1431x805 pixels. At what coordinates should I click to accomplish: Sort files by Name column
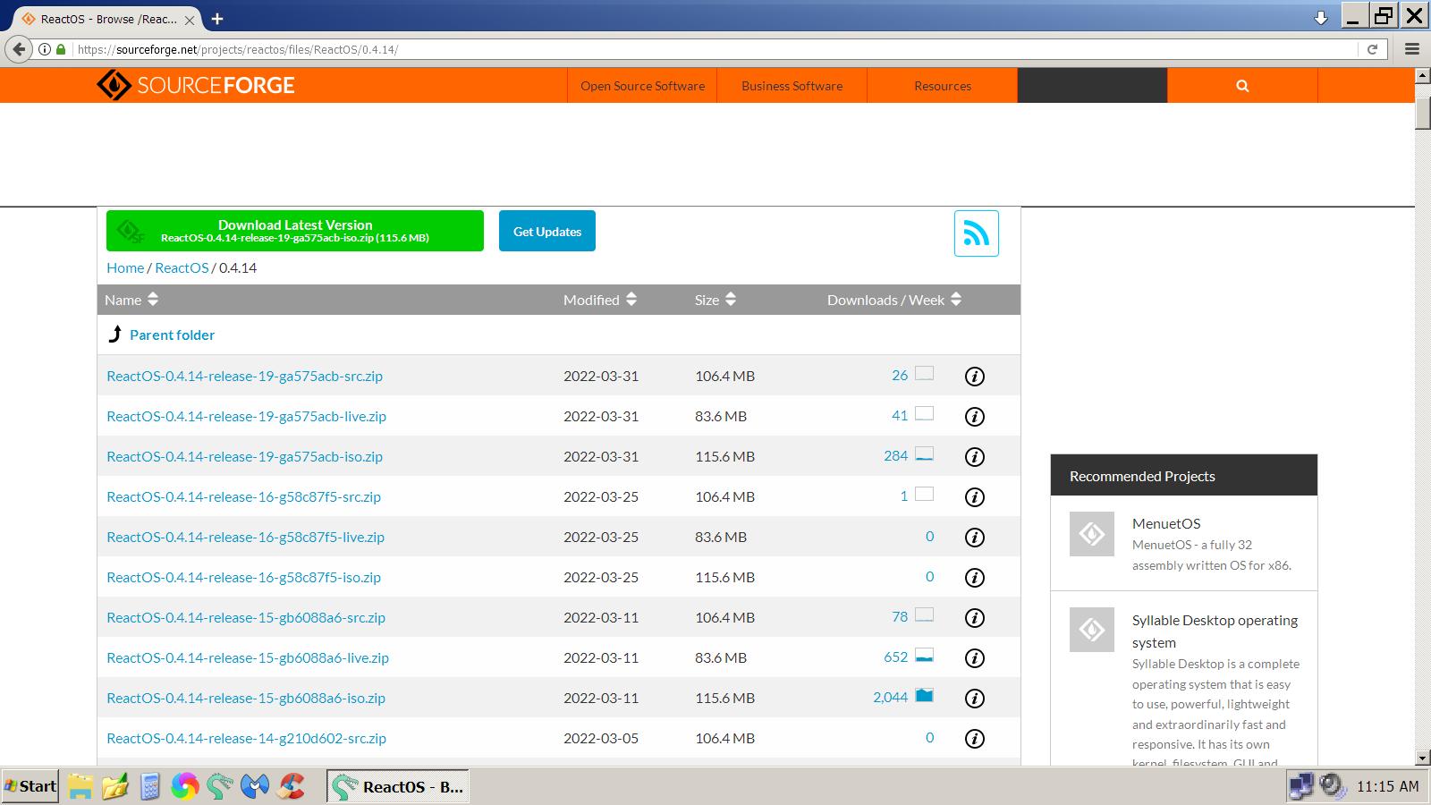coord(131,300)
